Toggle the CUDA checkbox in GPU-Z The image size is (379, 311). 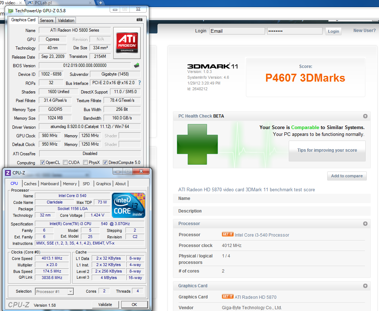65,163
